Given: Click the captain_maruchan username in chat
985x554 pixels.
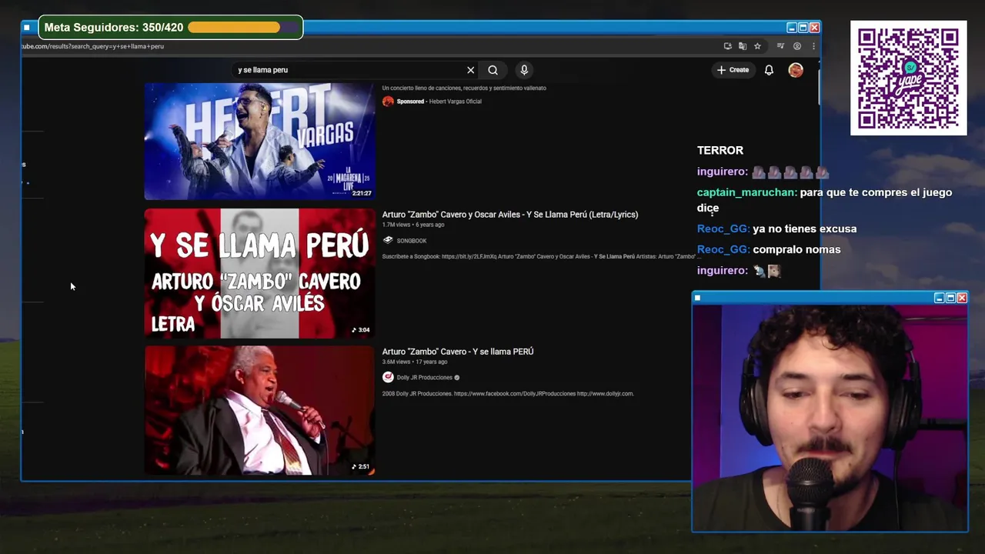Looking at the screenshot, I should pyautogui.click(x=746, y=192).
